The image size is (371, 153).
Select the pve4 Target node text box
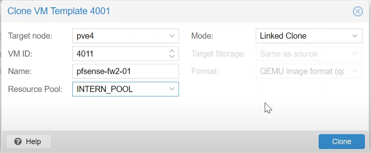click(x=120, y=36)
